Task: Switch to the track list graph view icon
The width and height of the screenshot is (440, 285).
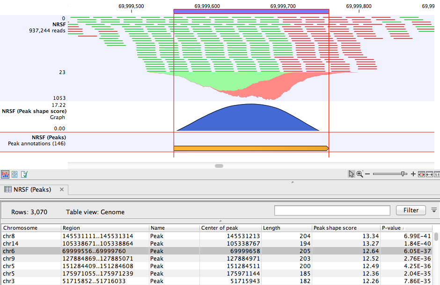Action: (x=6, y=174)
